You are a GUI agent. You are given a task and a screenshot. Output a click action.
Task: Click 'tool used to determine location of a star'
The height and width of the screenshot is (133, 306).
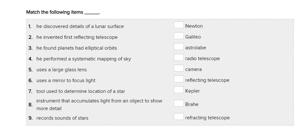pos(81,91)
